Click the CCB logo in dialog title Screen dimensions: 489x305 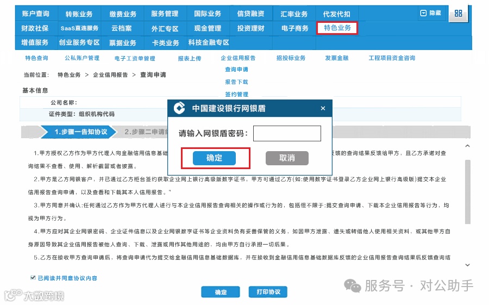[x=179, y=108]
